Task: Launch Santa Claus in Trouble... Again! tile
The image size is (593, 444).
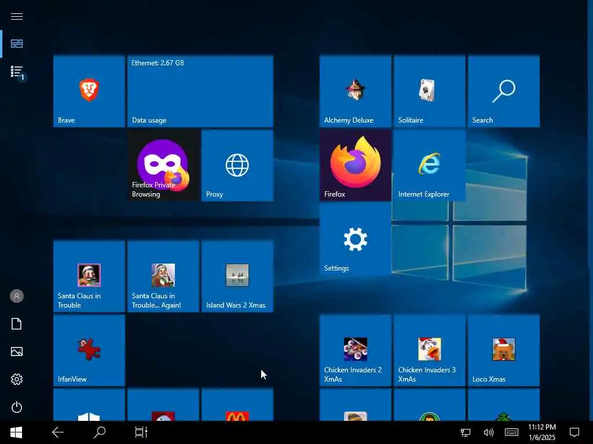Action: point(163,276)
